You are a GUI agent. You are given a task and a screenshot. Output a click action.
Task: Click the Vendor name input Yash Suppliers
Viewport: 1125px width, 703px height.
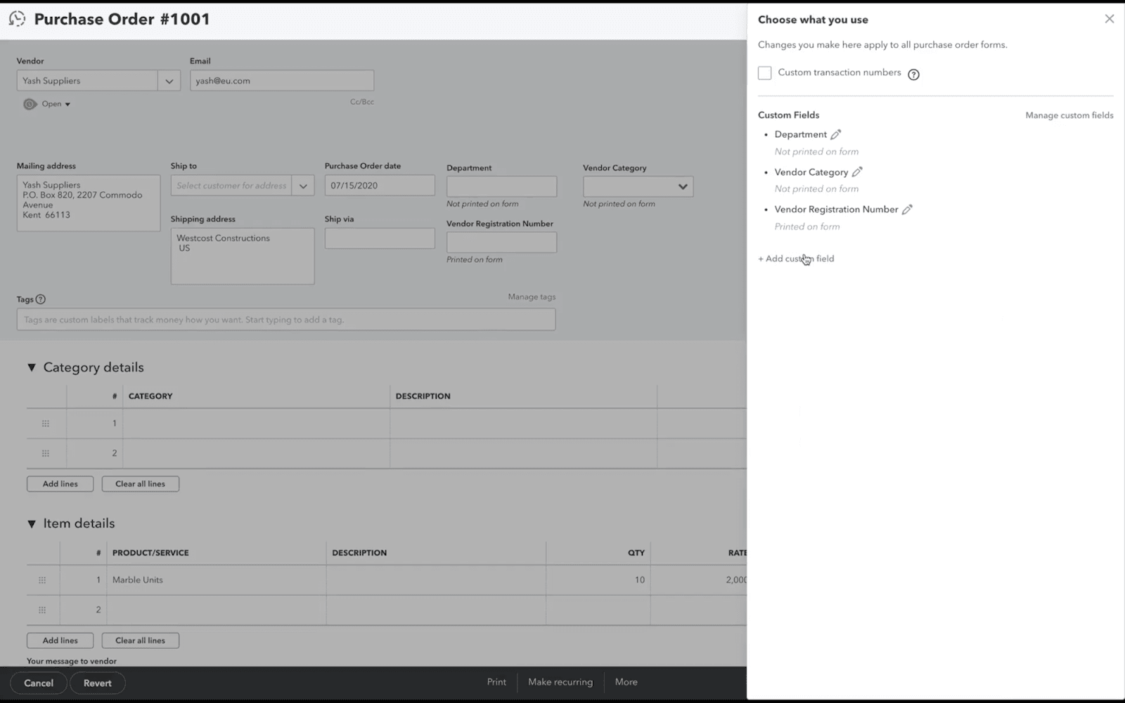click(x=87, y=81)
